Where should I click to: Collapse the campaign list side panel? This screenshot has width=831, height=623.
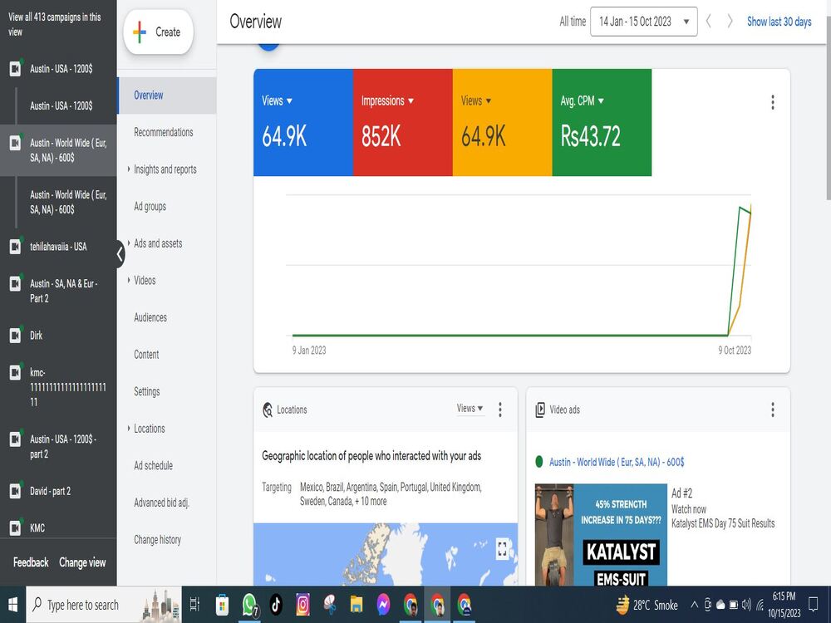[119, 254]
